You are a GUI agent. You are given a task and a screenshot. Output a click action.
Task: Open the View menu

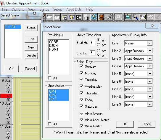pos(32,9)
